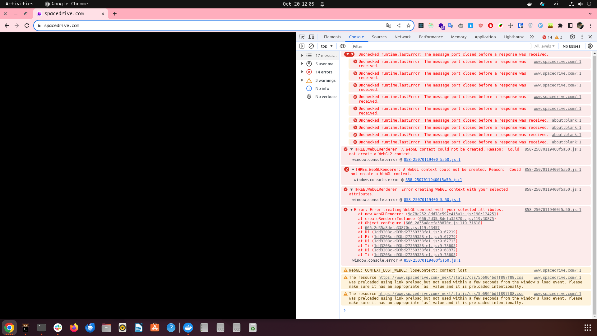
Task: Follow the www.spacedrive.com/:1 error link
Action: point(557,61)
